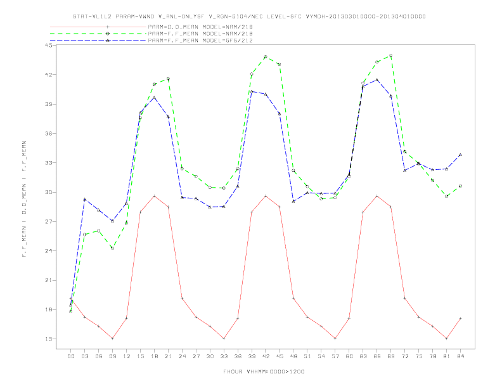Click x-axis forecast hour label 66

tap(377, 356)
